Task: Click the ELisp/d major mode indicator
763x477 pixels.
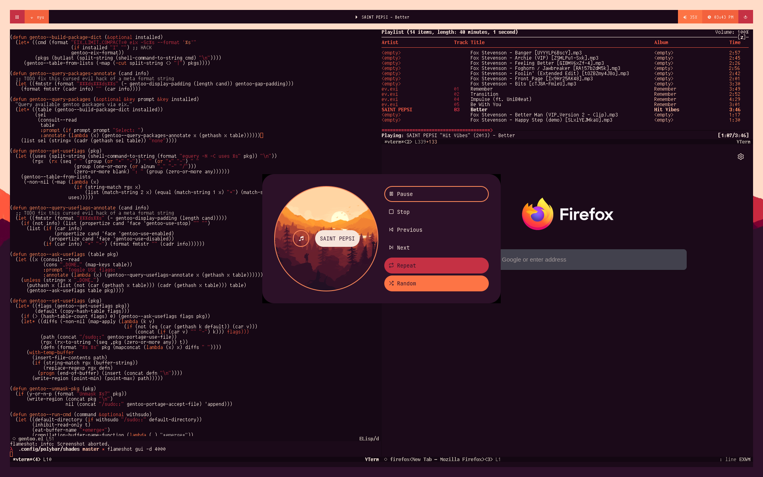Action: click(369, 439)
